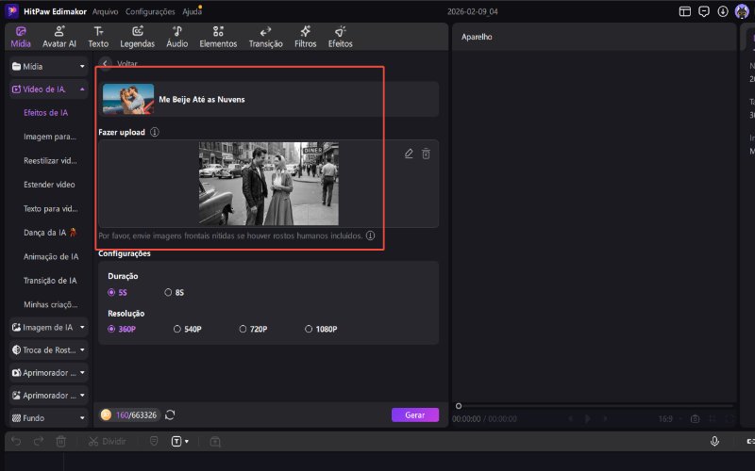755x471 pixels.
Task: Click the Gerar button
Action: click(414, 414)
